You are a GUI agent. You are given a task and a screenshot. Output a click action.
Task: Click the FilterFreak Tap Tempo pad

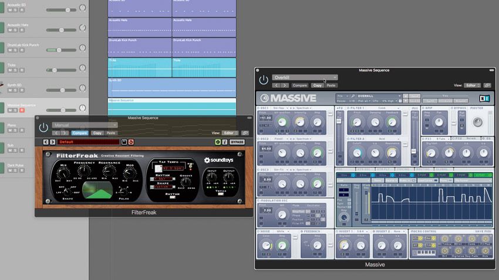(158, 169)
